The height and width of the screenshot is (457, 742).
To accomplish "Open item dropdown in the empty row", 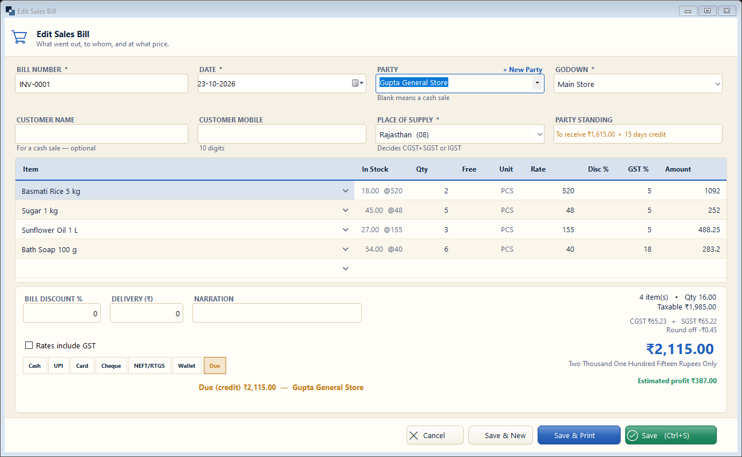I will tap(345, 268).
